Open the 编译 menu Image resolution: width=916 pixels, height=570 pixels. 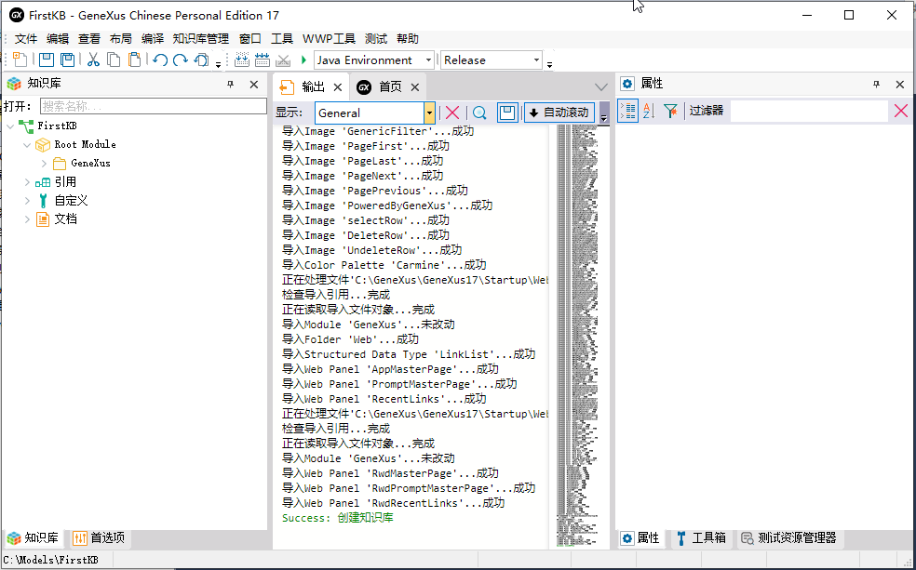(x=152, y=39)
